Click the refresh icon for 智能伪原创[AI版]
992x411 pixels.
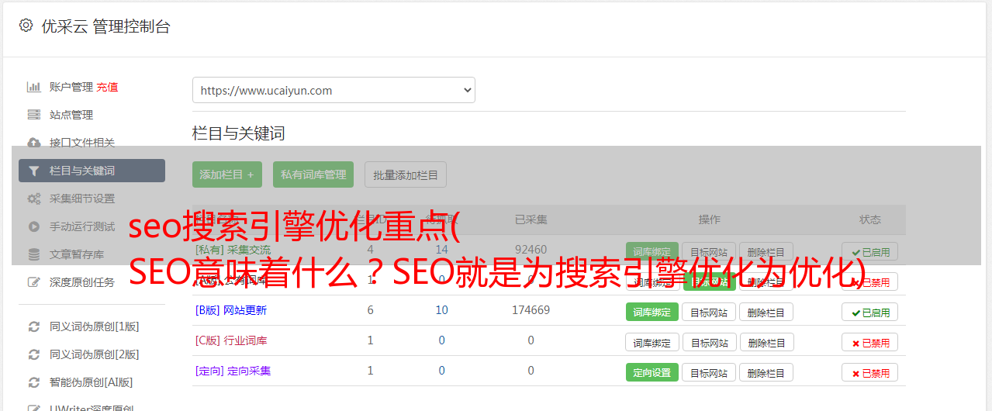coord(33,382)
